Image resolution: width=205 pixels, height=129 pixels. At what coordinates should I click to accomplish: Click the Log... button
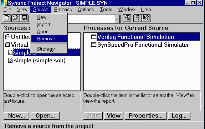click(179, 116)
